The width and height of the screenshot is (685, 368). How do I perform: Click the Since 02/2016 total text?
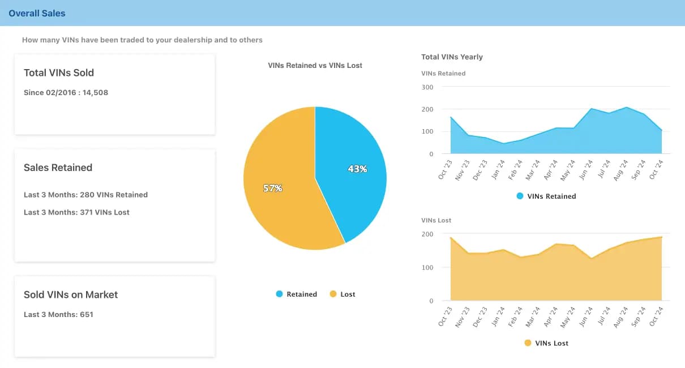[66, 92]
